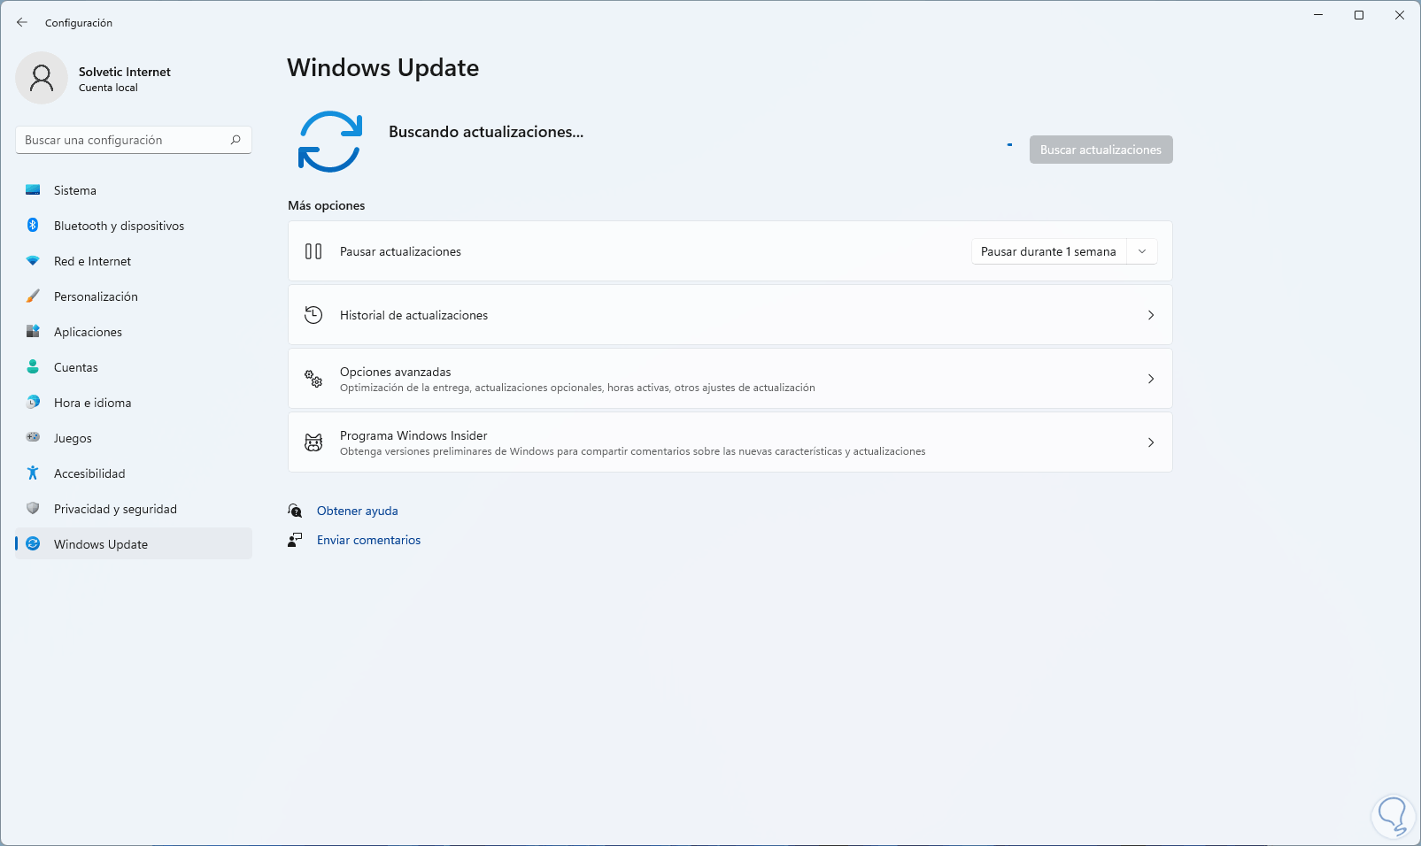The height and width of the screenshot is (846, 1421).
Task: Click the Bluetooth icon in sidebar
Action: 33,226
